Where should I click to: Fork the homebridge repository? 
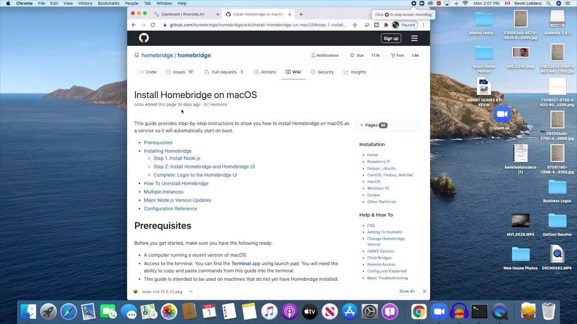click(397, 55)
